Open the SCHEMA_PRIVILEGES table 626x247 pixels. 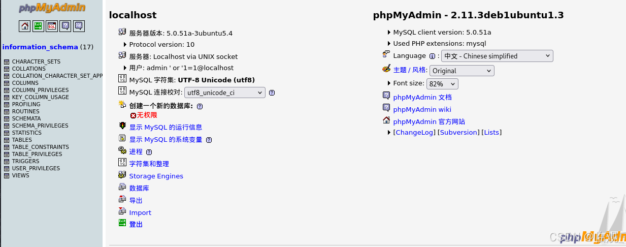[x=40, y=126]
